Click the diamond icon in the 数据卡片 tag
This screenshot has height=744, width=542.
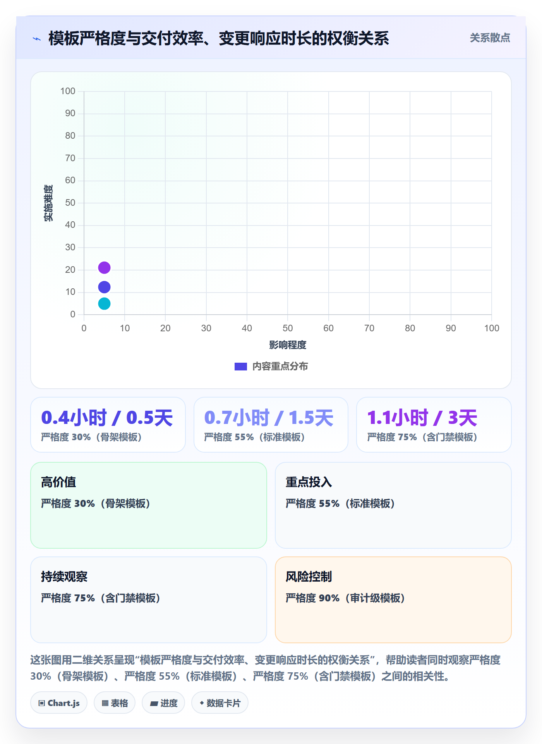click(202, 703)
